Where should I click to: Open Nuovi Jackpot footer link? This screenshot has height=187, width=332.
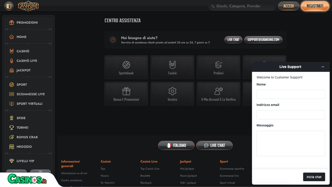click(x=188, y=176)
